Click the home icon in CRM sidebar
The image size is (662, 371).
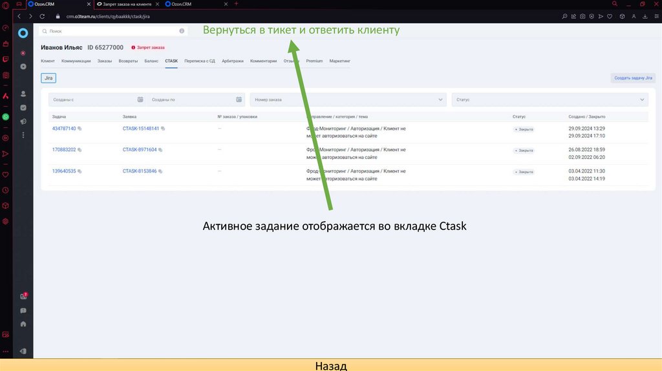pos(23,324)
